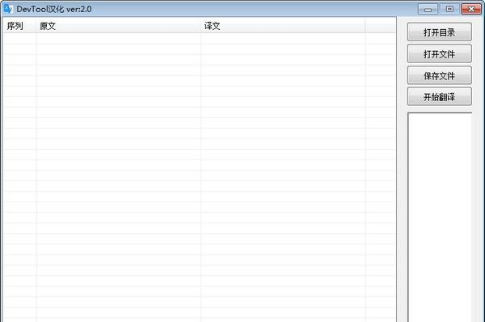Close the DevTool汉化 window
Screen dimensions: 485x322
(471, 9)
